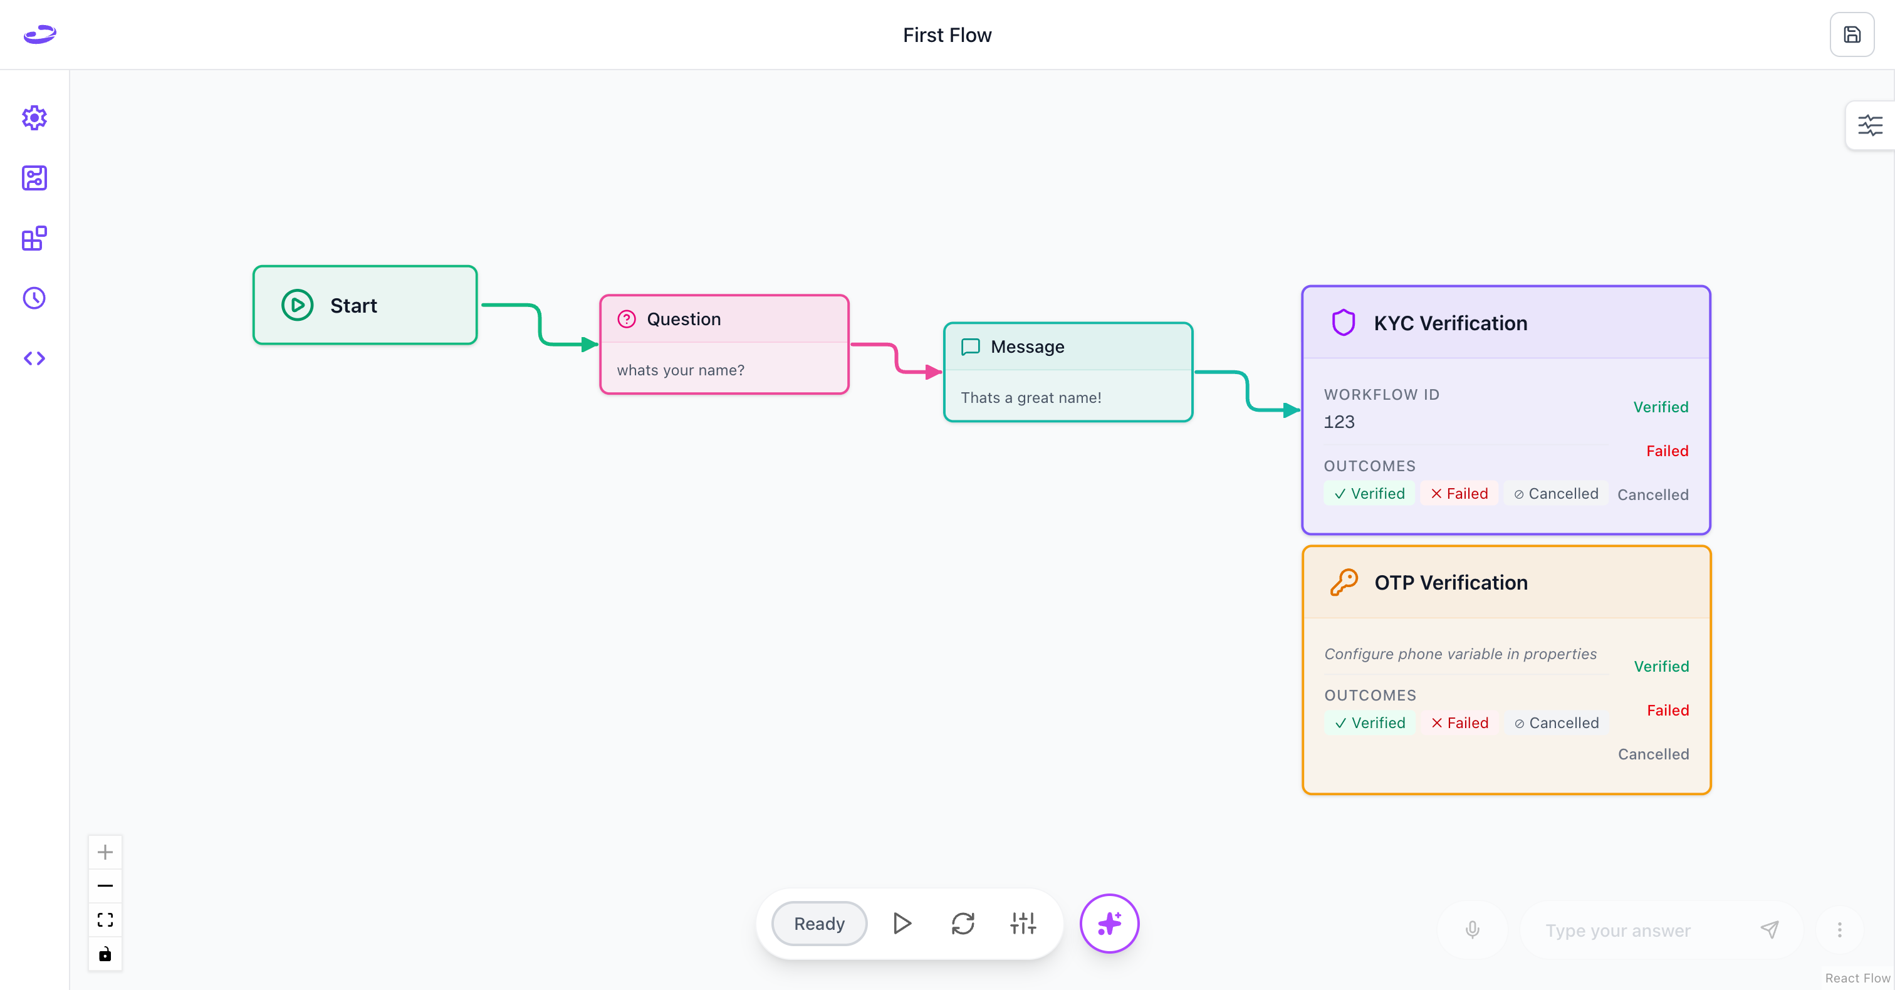
Task: Click the save flow icon
Action: [x=1852, y=34]
